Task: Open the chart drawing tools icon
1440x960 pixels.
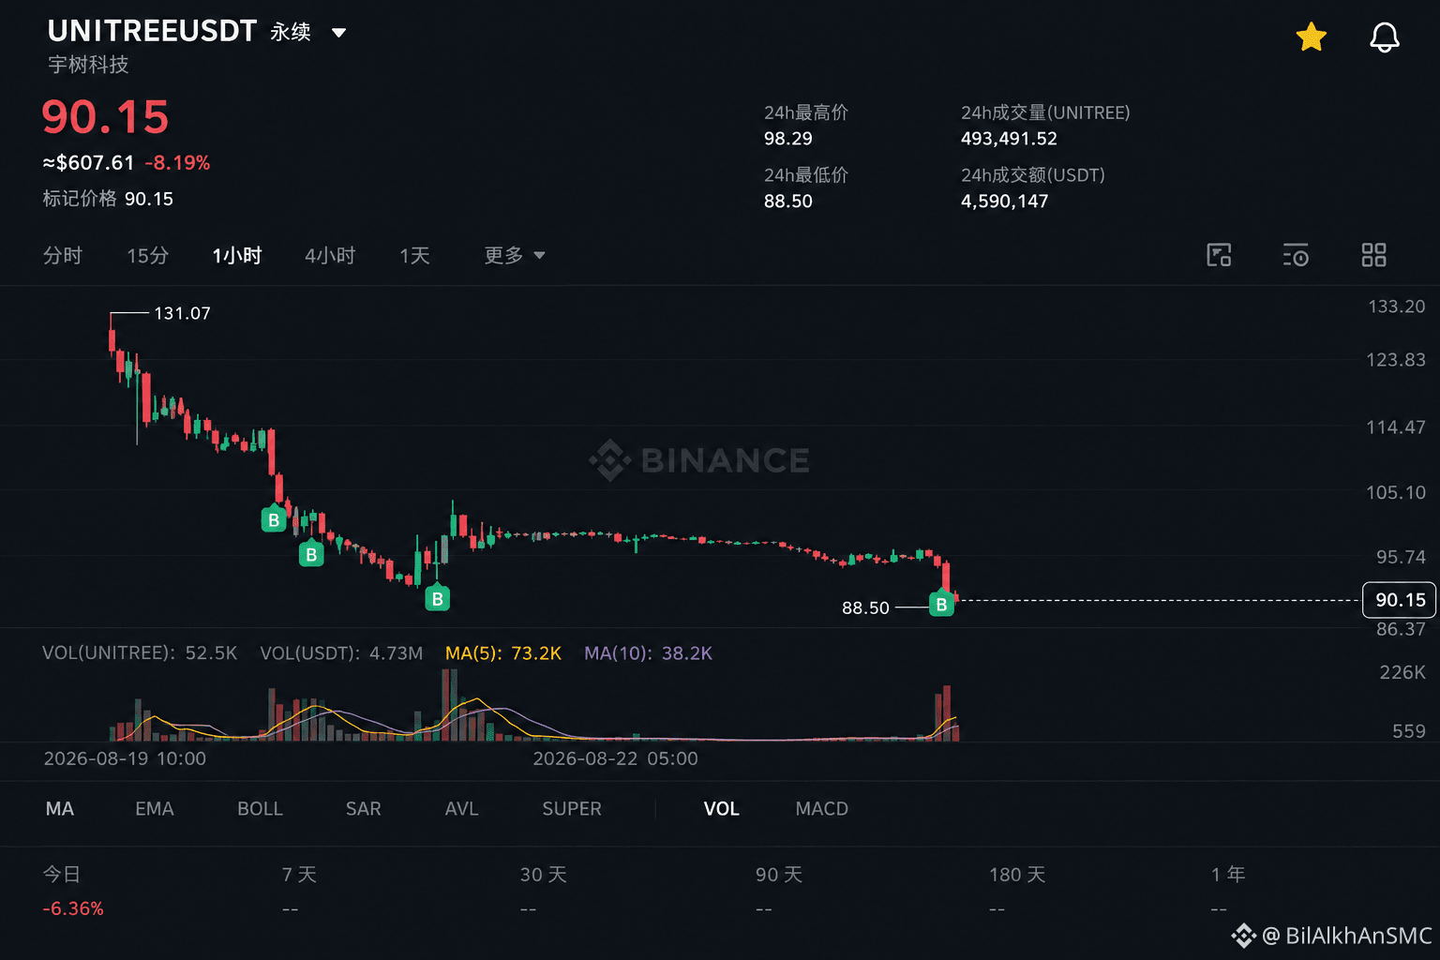Action: click(x=1219, y=255)
